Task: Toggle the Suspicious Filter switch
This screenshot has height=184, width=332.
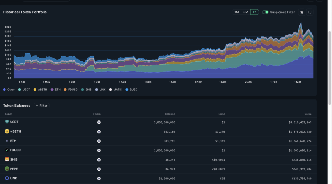Action: [x=266, y=12]
